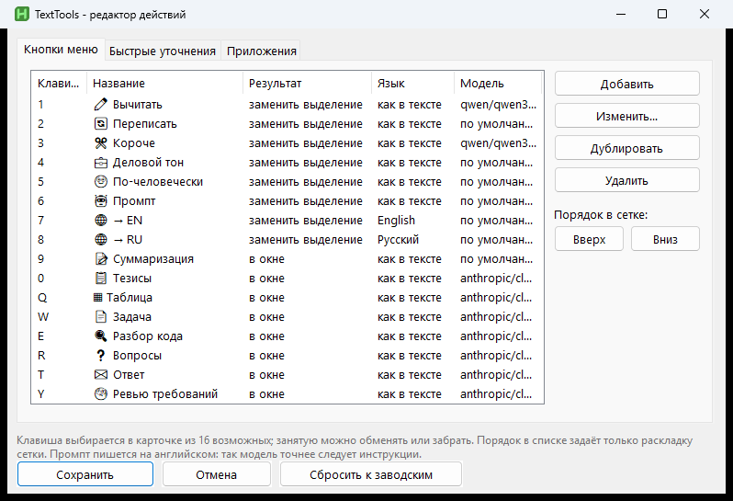The height and width of the screenshot is (501, 733).
Task: Click the pencil icon next to Вычитать
Action: tap(100, 104)
